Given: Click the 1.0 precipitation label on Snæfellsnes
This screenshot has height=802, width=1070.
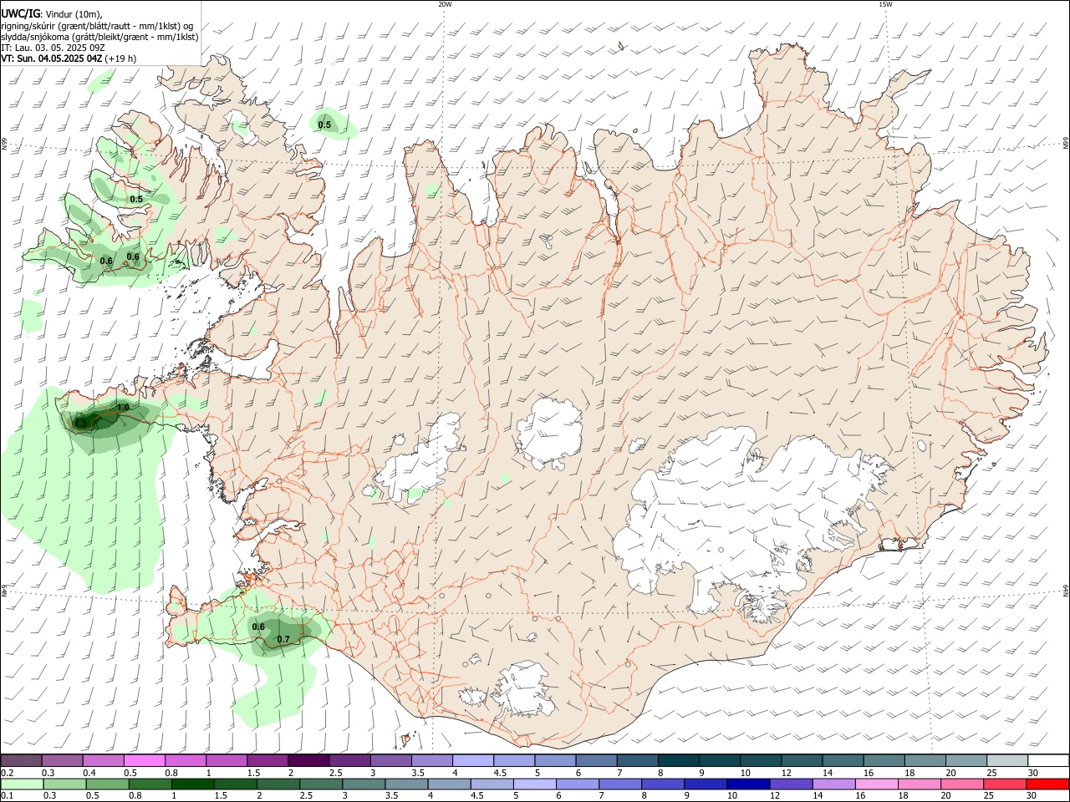Looking at the screenshot, I should coord(123,407).
